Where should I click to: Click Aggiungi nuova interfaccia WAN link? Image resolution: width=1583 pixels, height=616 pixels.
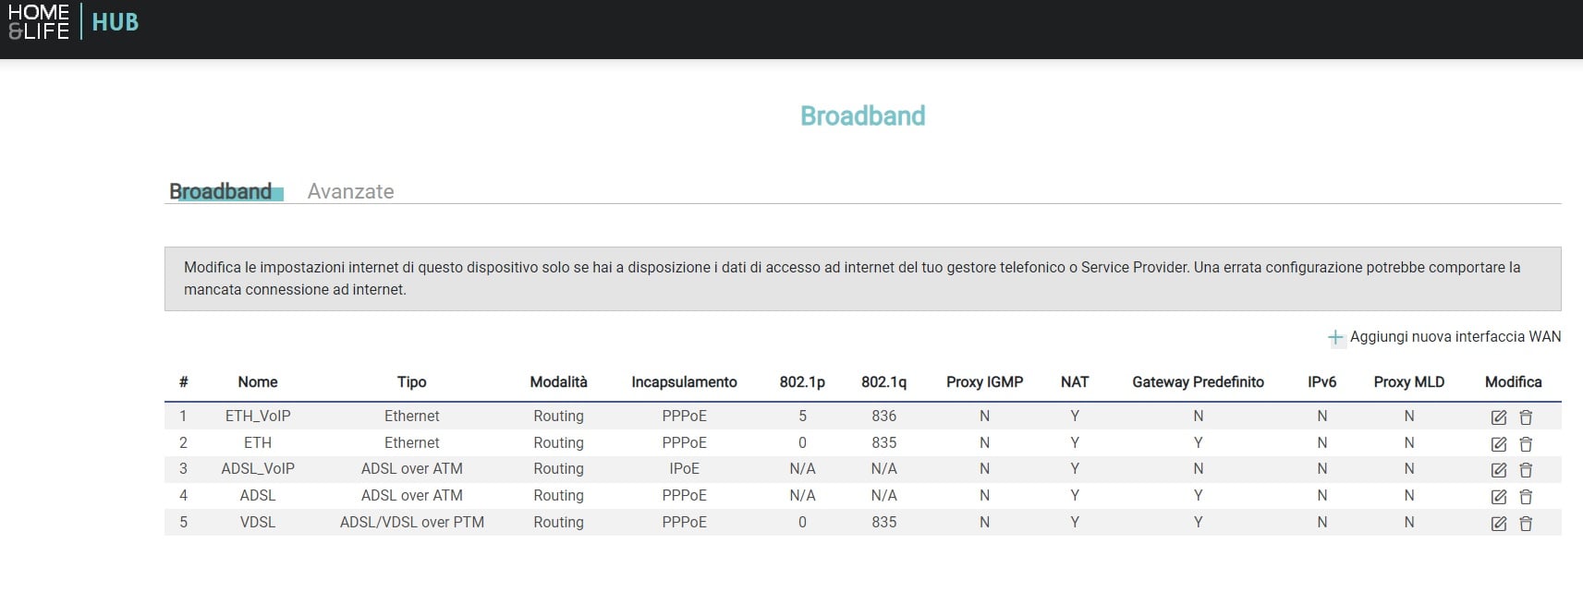(x=1455, y=336)
